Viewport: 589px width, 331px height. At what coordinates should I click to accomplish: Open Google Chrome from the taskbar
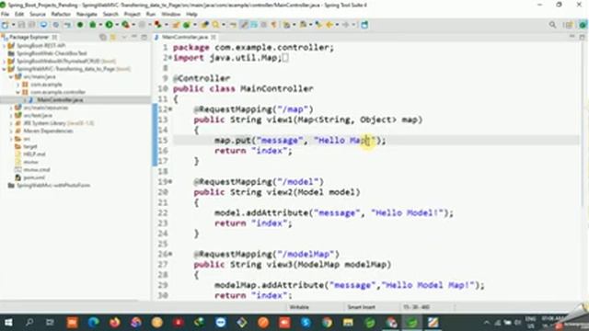(327, 323)
